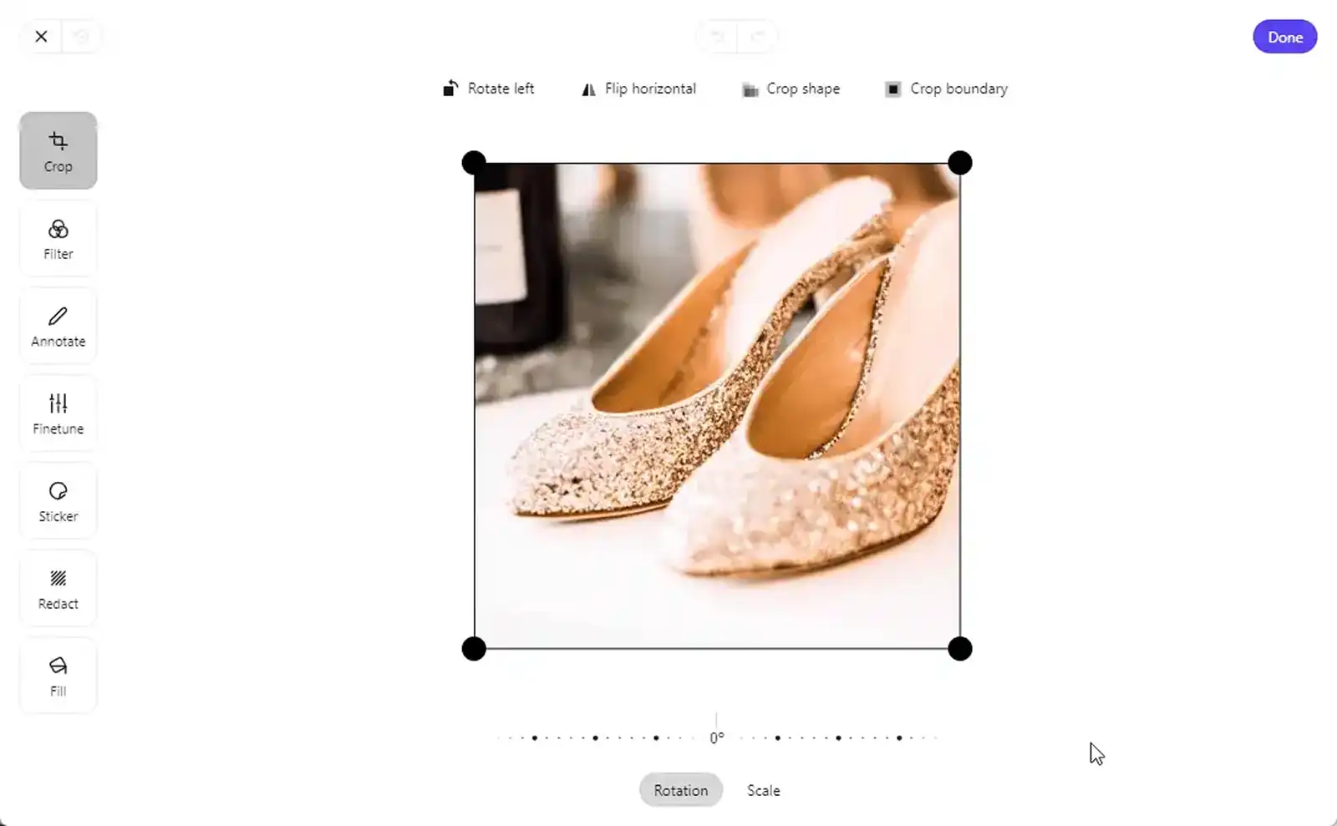Select the Fill tool

pos(58,676)
